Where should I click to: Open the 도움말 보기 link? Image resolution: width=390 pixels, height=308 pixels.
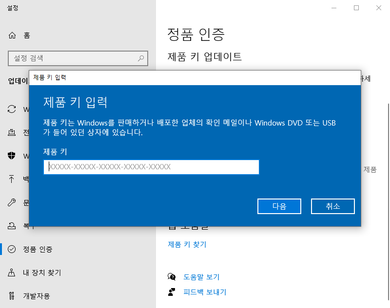[x=201, y=277]
